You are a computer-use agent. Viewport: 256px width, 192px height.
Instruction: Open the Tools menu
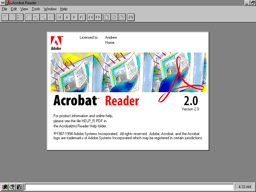tap(36, 9)
